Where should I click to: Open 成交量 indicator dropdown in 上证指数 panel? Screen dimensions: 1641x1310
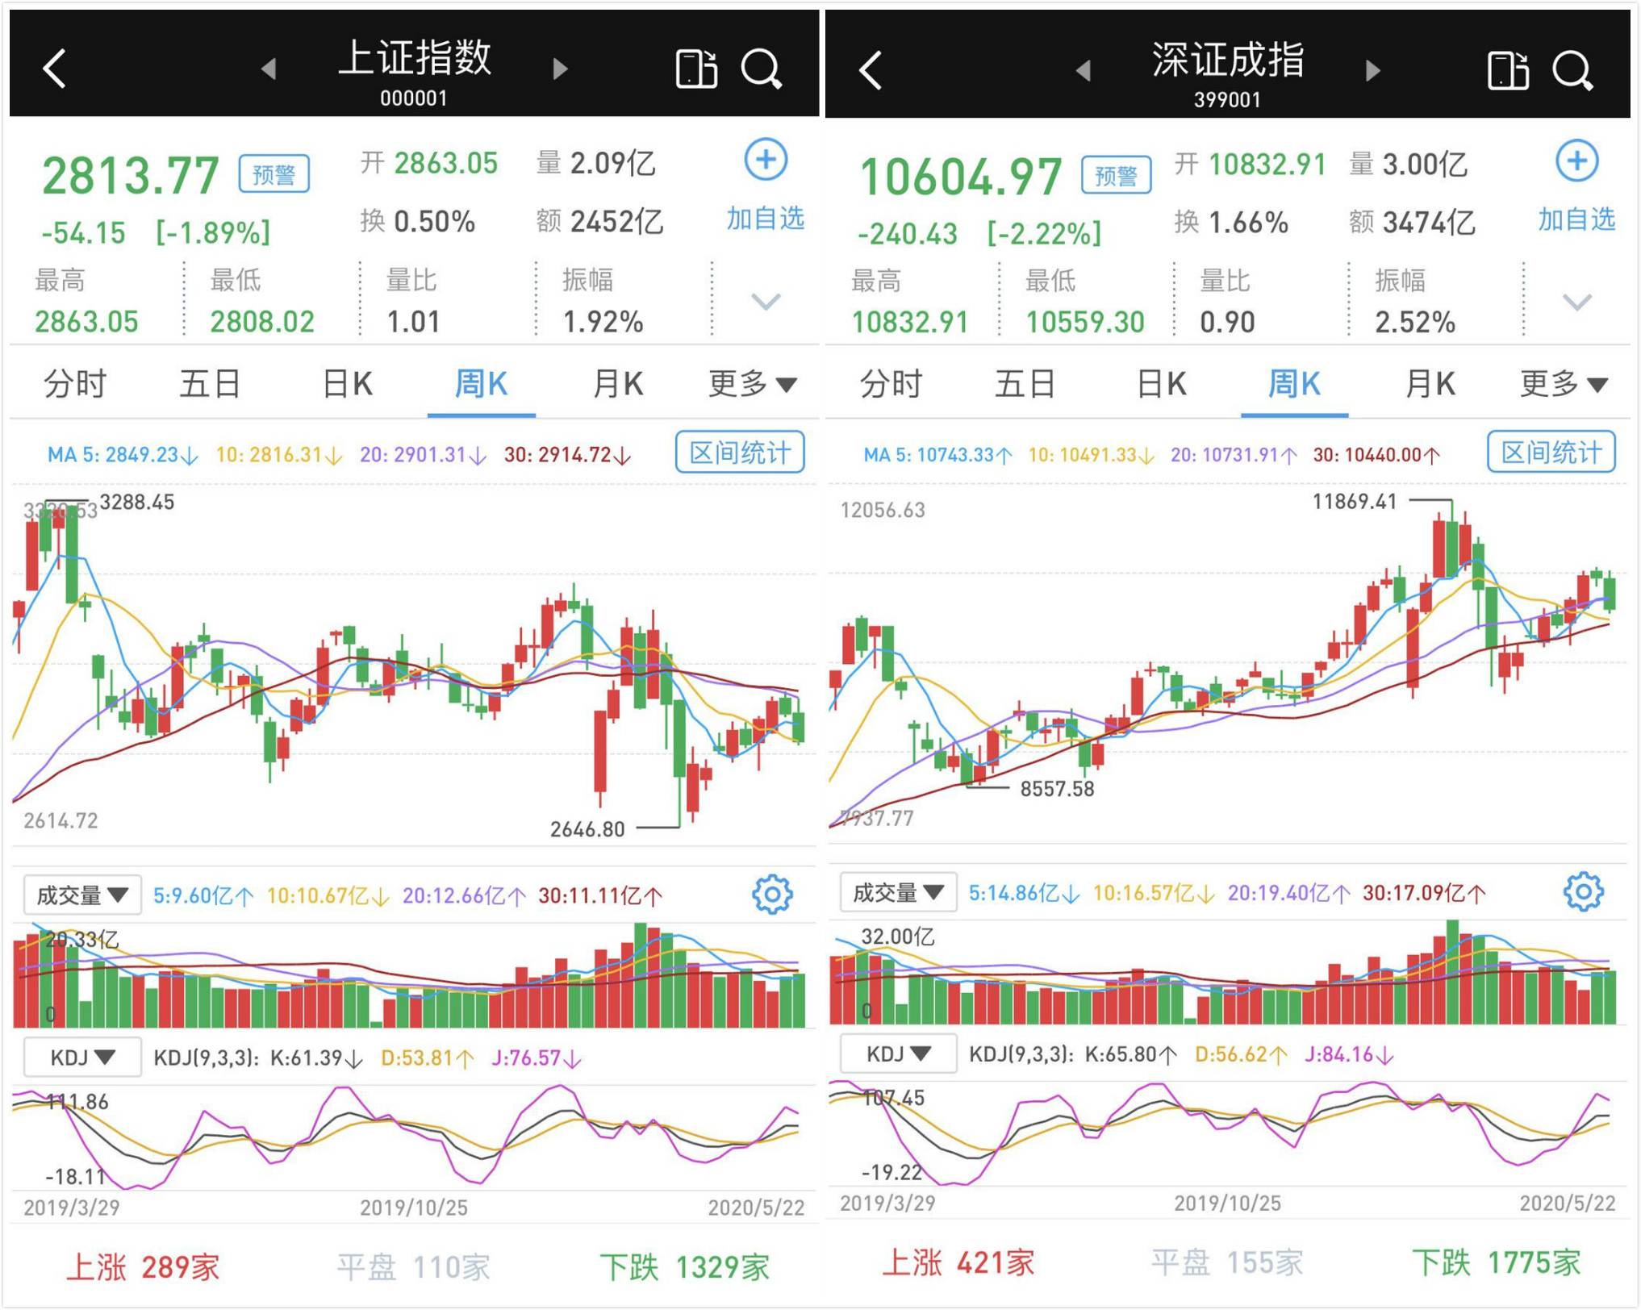point(82,895)
